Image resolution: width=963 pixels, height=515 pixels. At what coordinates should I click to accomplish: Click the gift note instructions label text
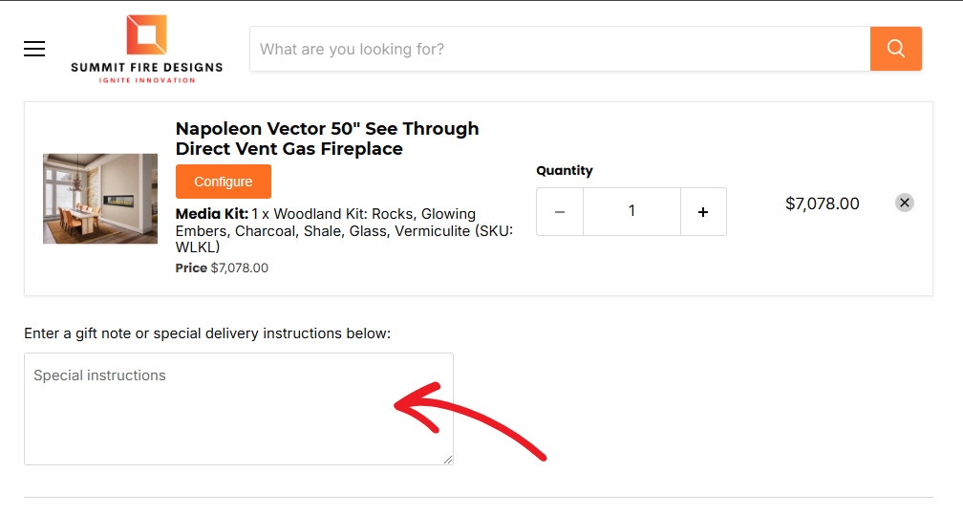pyautogui.click(x=207, y=333)
